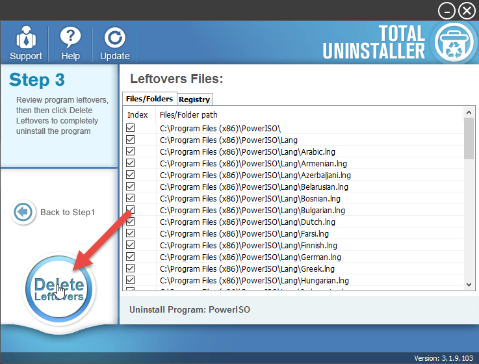Toggle checkbox for Finnish.lng
Screen dimensions: 479x364
131,245
